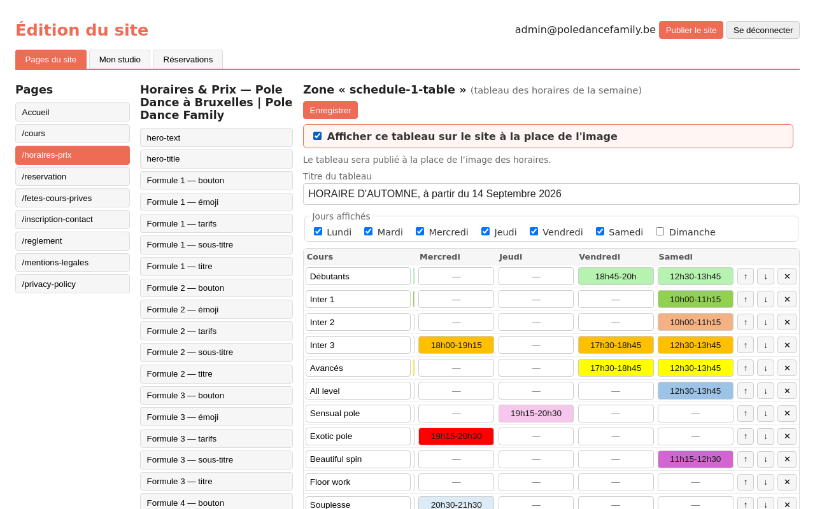Screen dimensions: 815x509
Task: Move the Floor work row up
Action: point(746,482)
